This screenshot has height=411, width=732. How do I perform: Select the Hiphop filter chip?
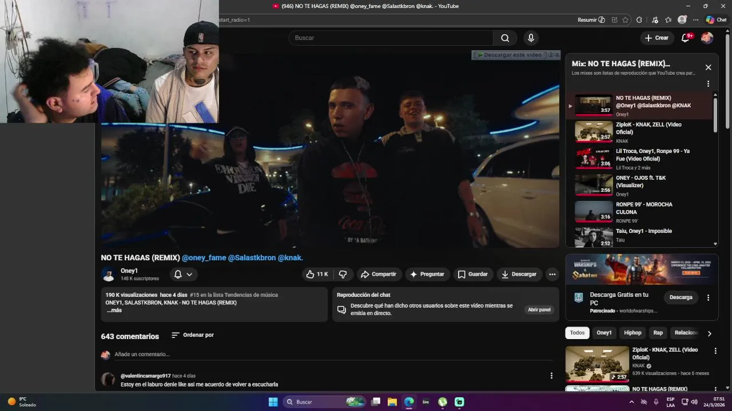[x=632, y=333]
